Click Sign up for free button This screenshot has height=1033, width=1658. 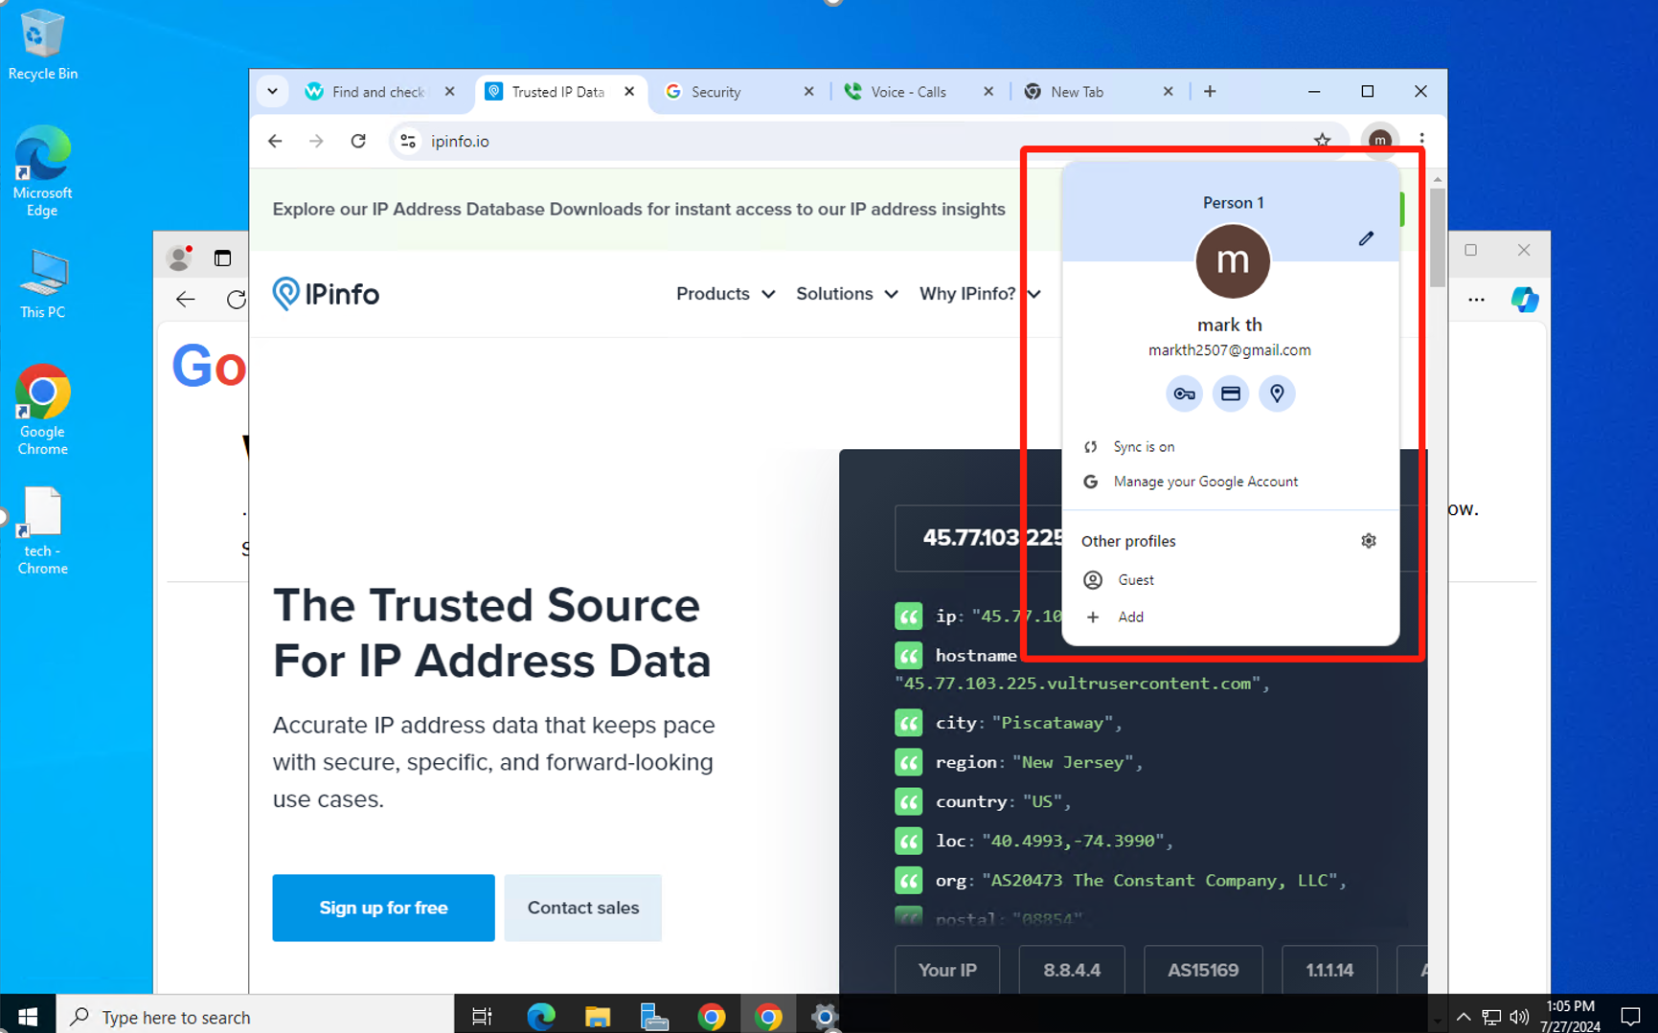[383, 908]
